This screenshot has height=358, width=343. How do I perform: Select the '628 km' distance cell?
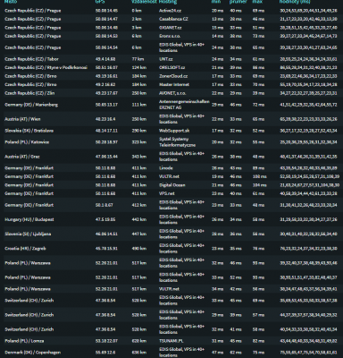[x=139, y=341]
